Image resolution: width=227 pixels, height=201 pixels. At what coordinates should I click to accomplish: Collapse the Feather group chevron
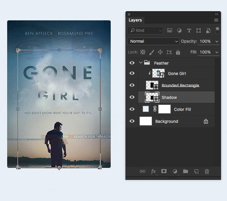point(141,63)
